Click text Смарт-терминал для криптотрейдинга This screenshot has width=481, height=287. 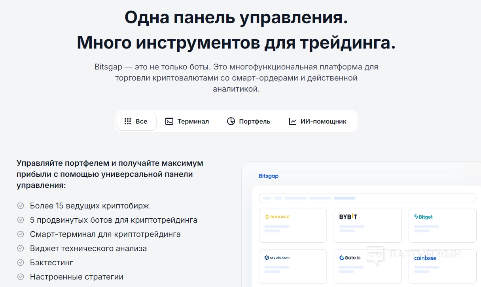(105, 234)
